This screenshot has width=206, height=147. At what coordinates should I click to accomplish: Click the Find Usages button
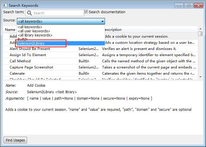click(x=15, y=140)
